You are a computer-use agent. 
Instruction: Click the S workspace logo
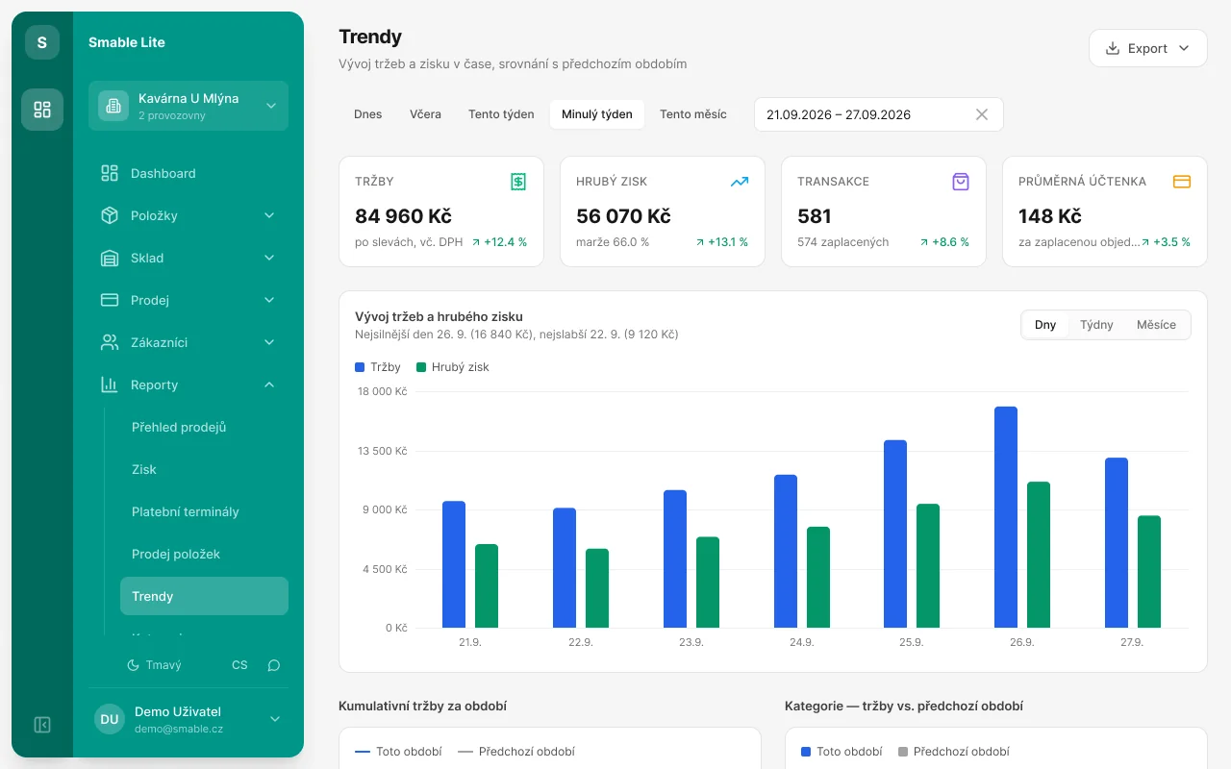coord(42,42)
